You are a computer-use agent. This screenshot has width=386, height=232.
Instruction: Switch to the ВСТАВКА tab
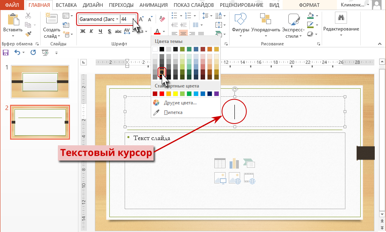pyautogui.click(x=66, y=5)
